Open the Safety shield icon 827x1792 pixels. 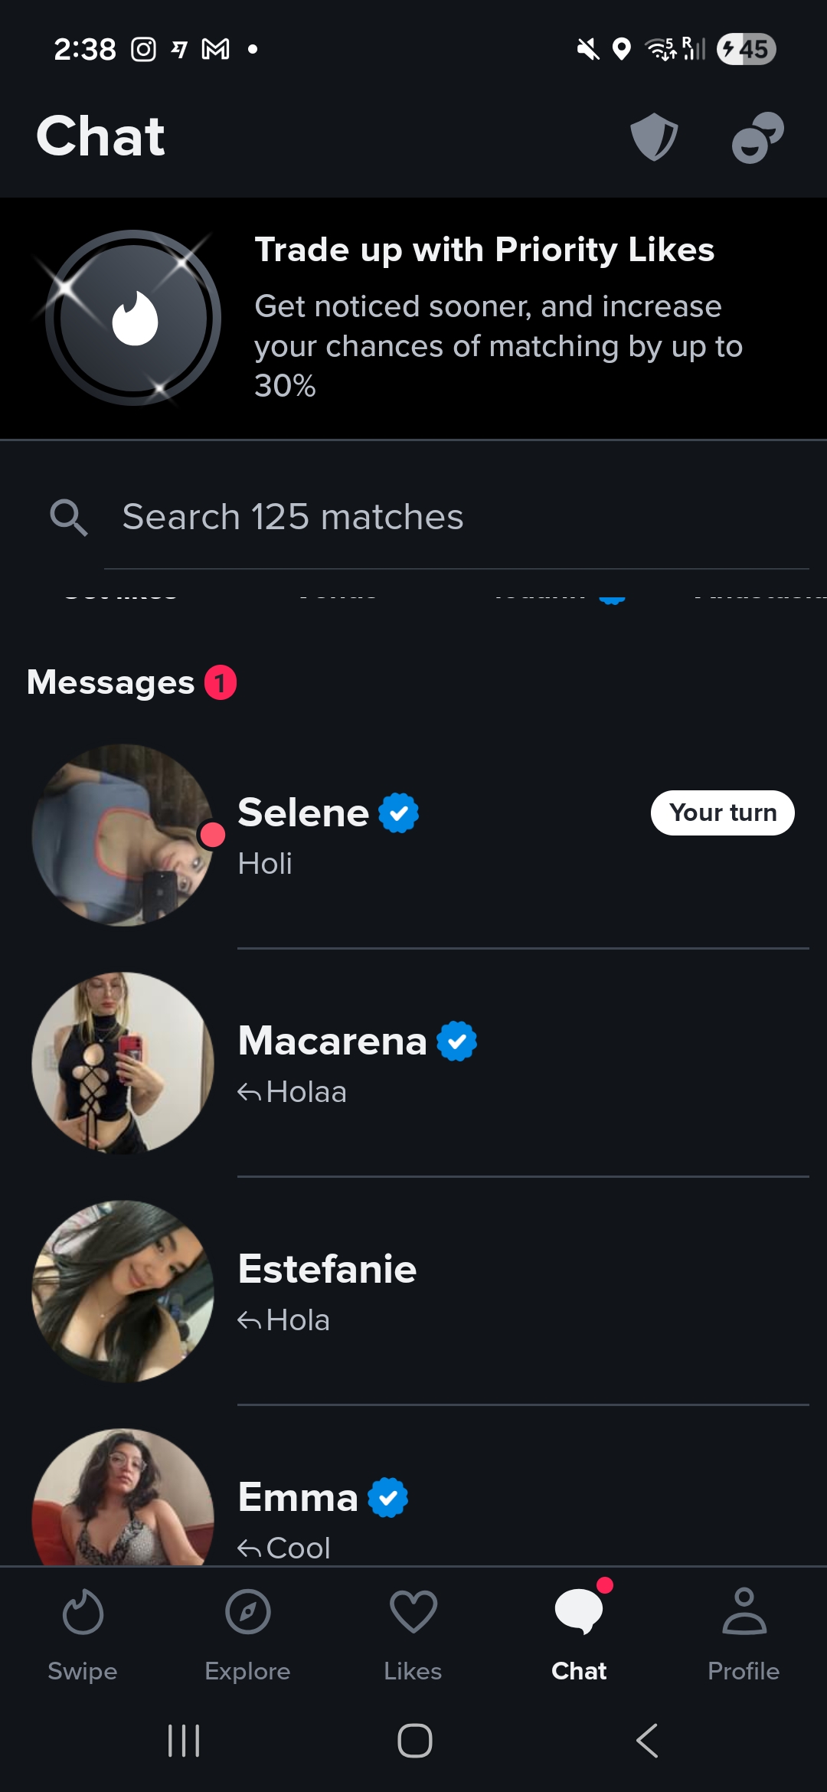tap(654, 137)
